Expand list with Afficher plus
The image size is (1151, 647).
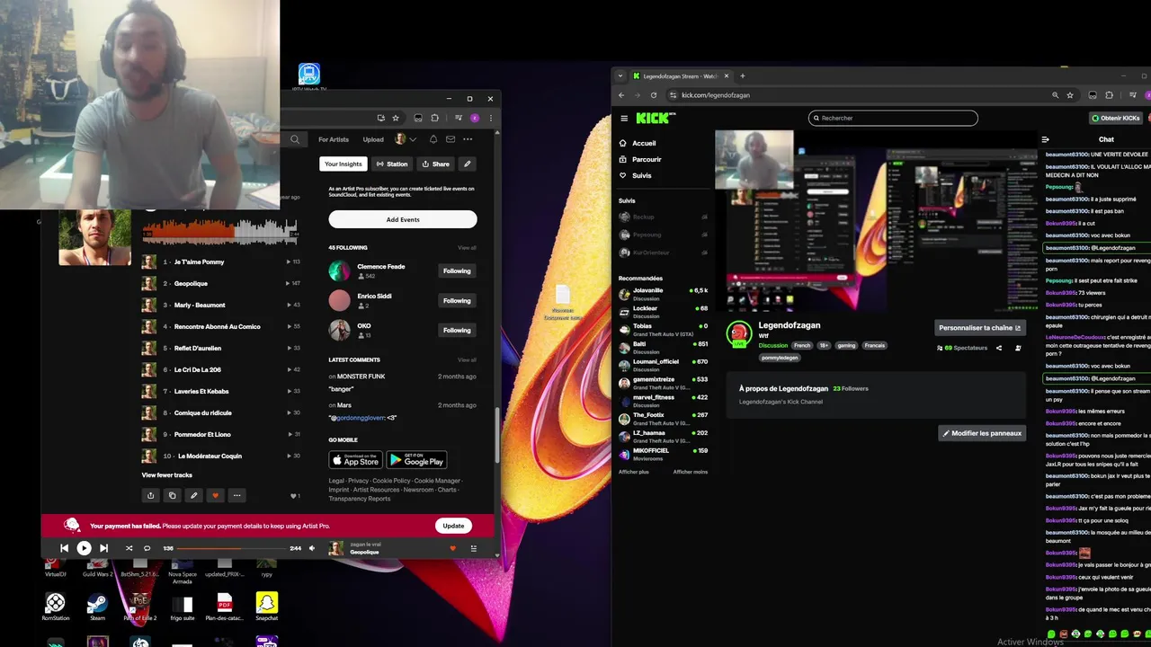coord(634,472)
